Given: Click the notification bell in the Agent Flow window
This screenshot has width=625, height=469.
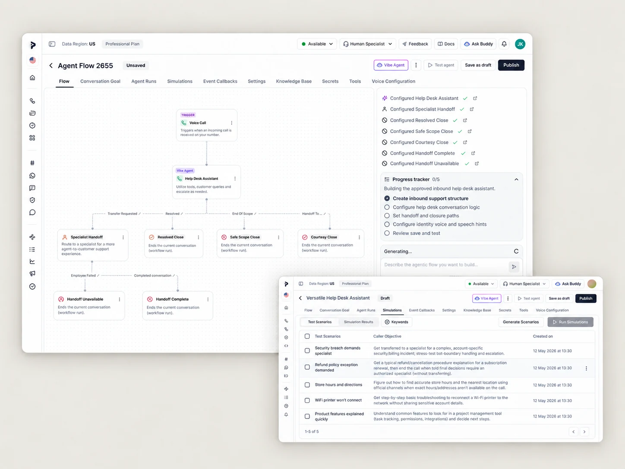Looking at the screenshot, I should [504, 44].
